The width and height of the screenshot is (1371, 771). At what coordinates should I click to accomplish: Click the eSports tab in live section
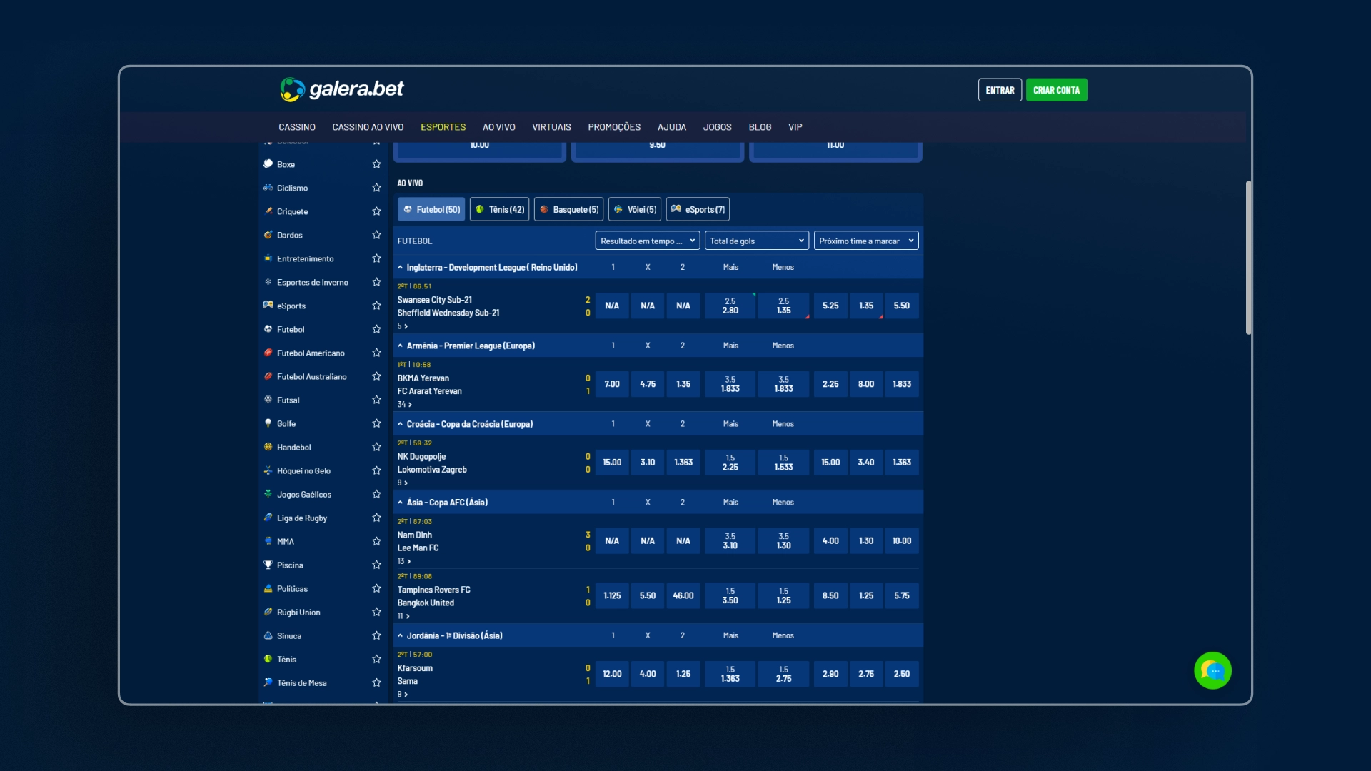click(x=697, y=209)
